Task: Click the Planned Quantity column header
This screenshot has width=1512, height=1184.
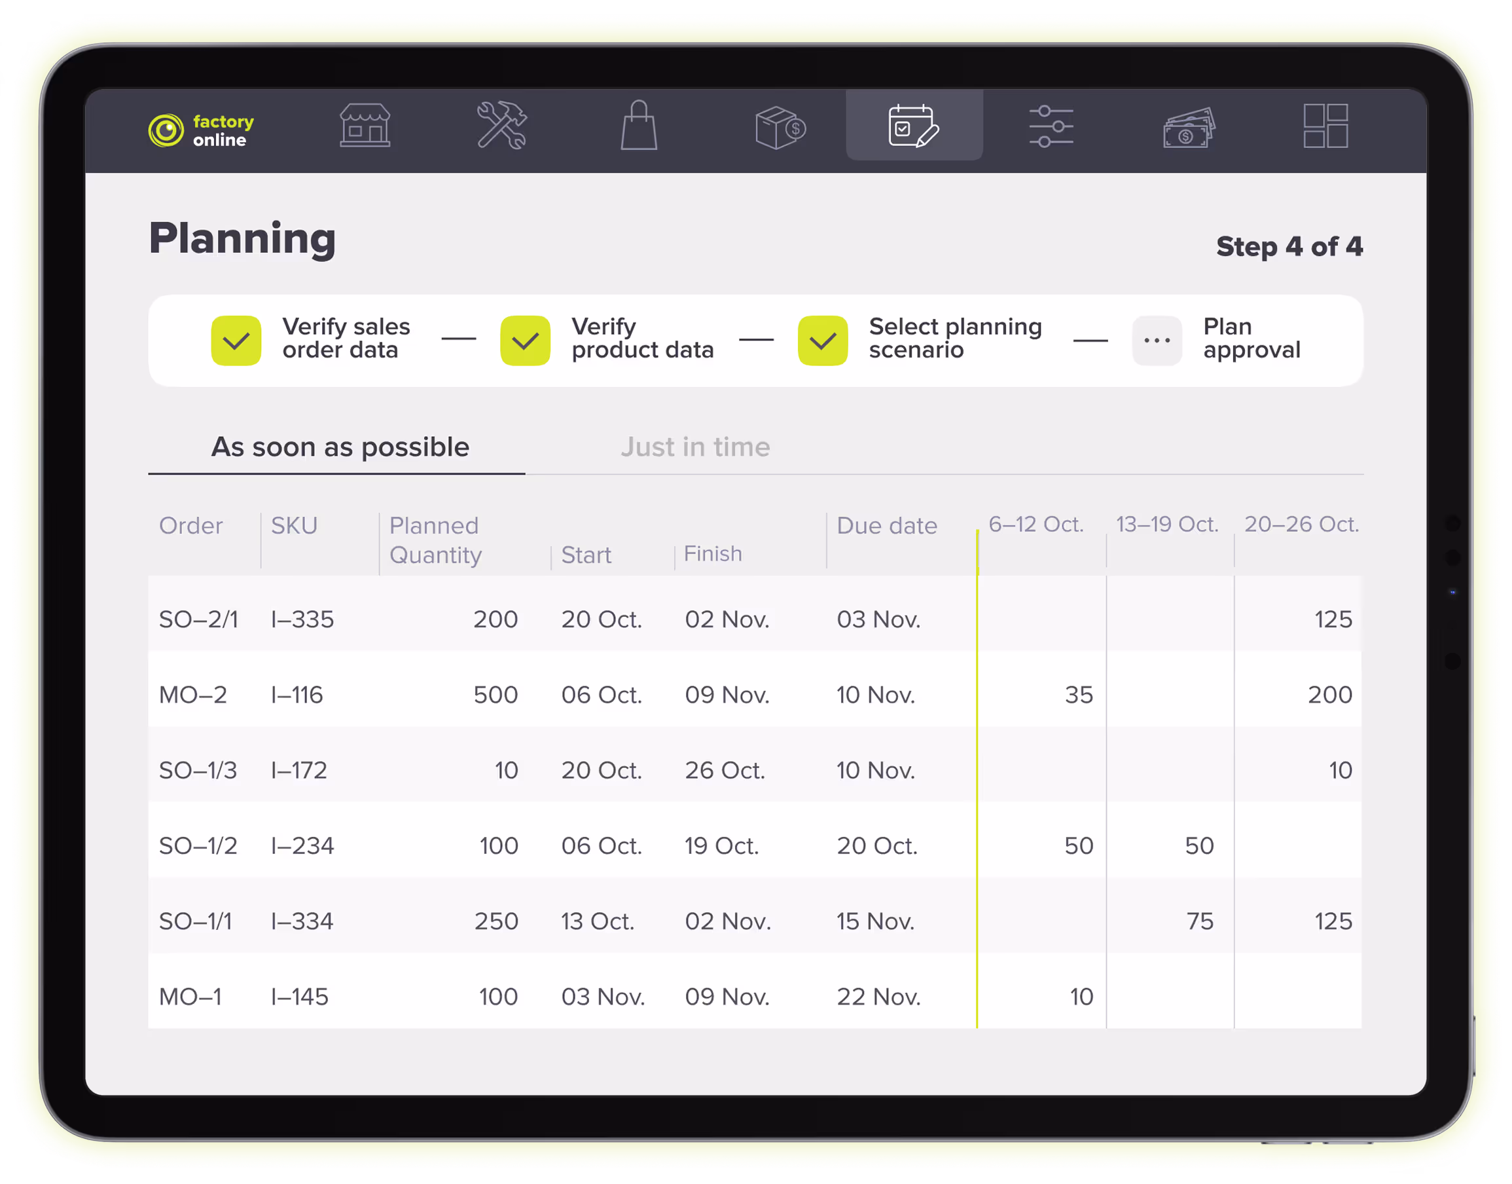Action: [435, 541]
